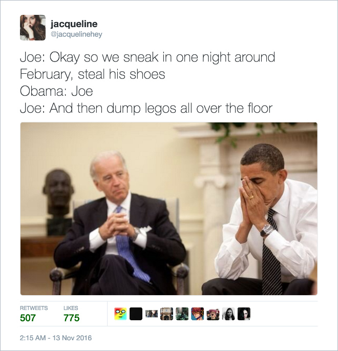The image size is (338, 351).
Task: Click the last dark-haired woman liker avatar
Action: [244, 314]
